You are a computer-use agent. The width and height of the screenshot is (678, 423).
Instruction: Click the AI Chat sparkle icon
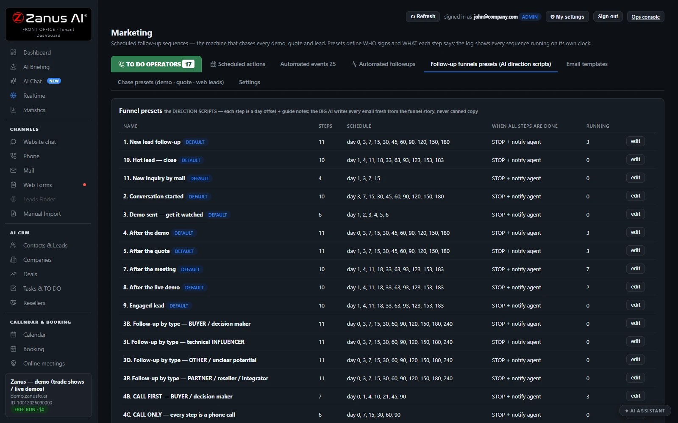13,81
